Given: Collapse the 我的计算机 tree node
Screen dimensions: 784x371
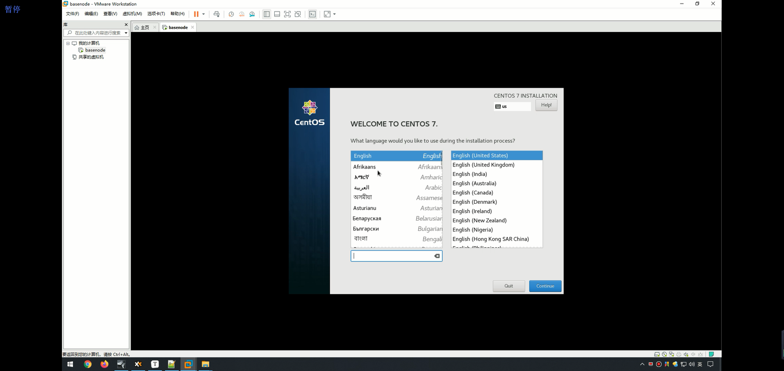Looking at the screenshot, I should point(68,43).
